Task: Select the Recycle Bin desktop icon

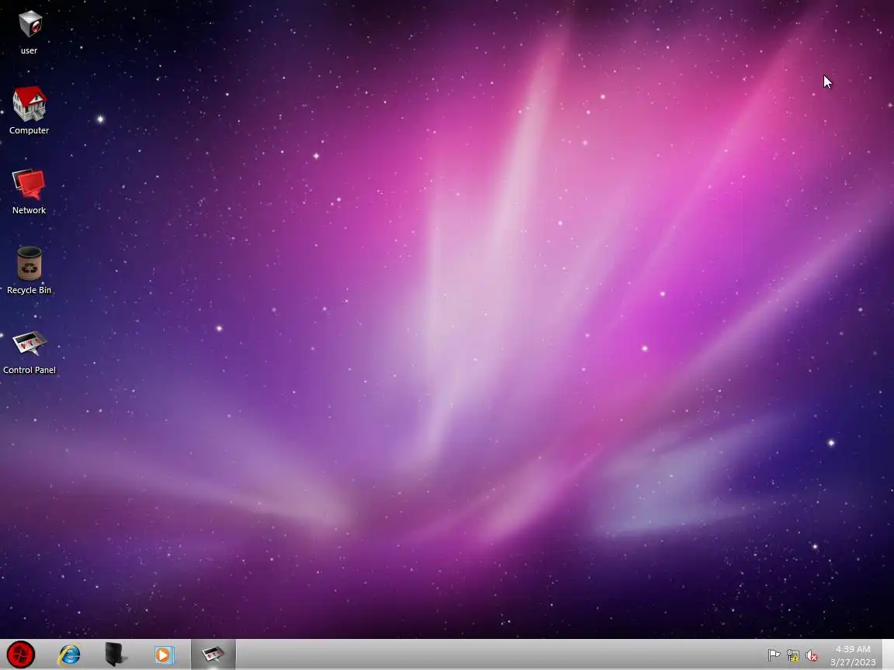Action: (x=29, y=271)
